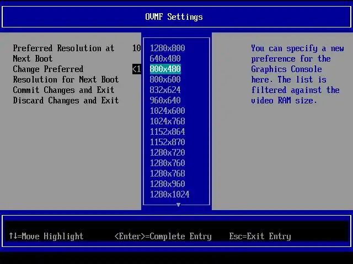Activate Commit Changes and Exit

pos(63,90)
